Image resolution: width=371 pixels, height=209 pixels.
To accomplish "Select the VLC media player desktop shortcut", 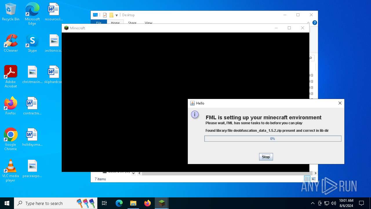I will 11,171.
